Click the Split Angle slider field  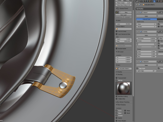(146, 71)
